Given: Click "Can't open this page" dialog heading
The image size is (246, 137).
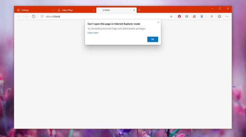Looking at the screenshot, I should [114, 24].
